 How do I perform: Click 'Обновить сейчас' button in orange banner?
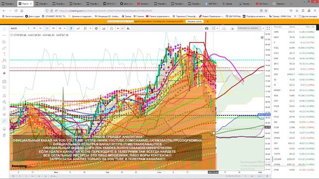(194, 21)
